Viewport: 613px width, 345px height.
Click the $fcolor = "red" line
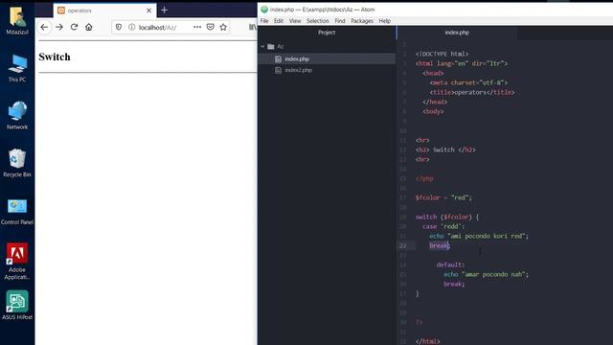(x=443, y=198)
